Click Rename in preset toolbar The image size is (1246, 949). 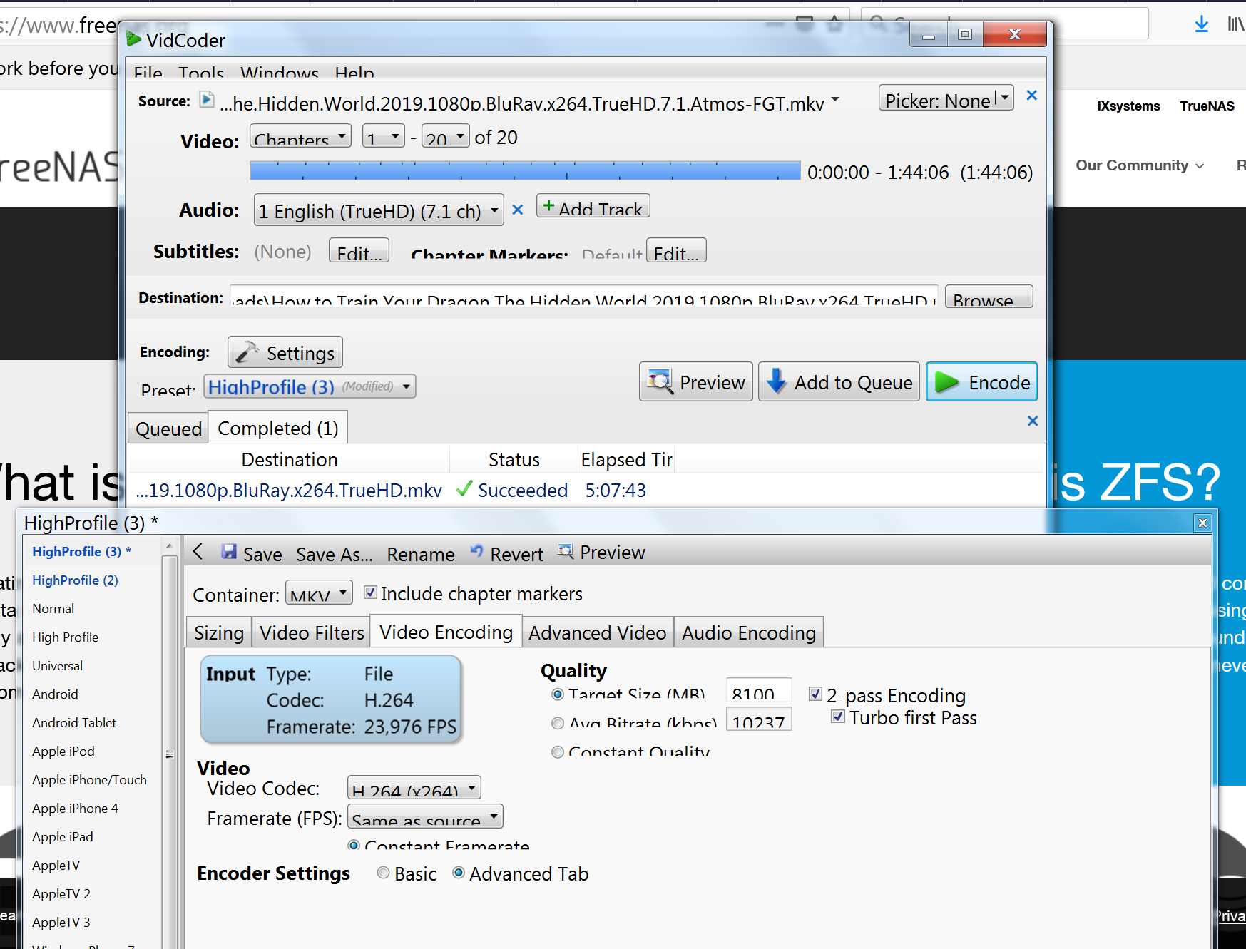click(421, 554)
